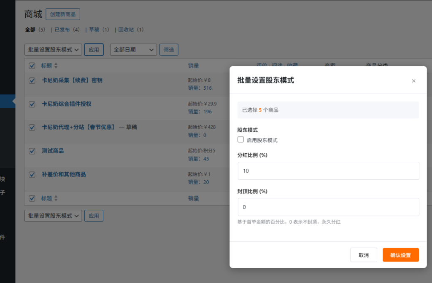
Task: Close the batch shareholder mode dialog
Action: click(413, 81)
